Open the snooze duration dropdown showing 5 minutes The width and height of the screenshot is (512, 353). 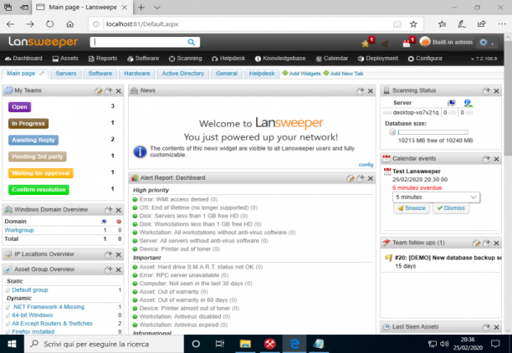pyautogui.click(x=436, y=197)
